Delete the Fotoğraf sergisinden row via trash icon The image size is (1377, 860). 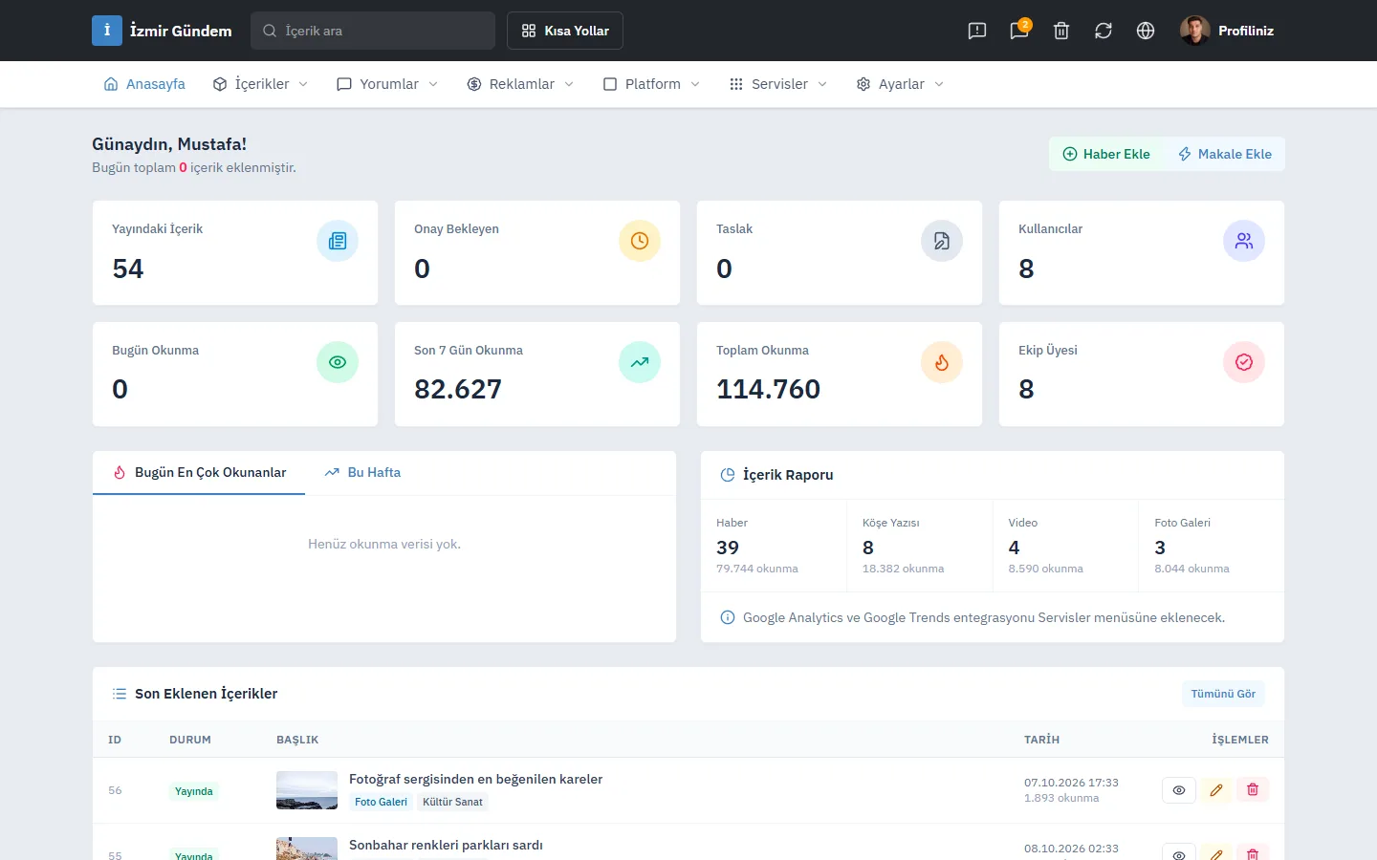1253,790
